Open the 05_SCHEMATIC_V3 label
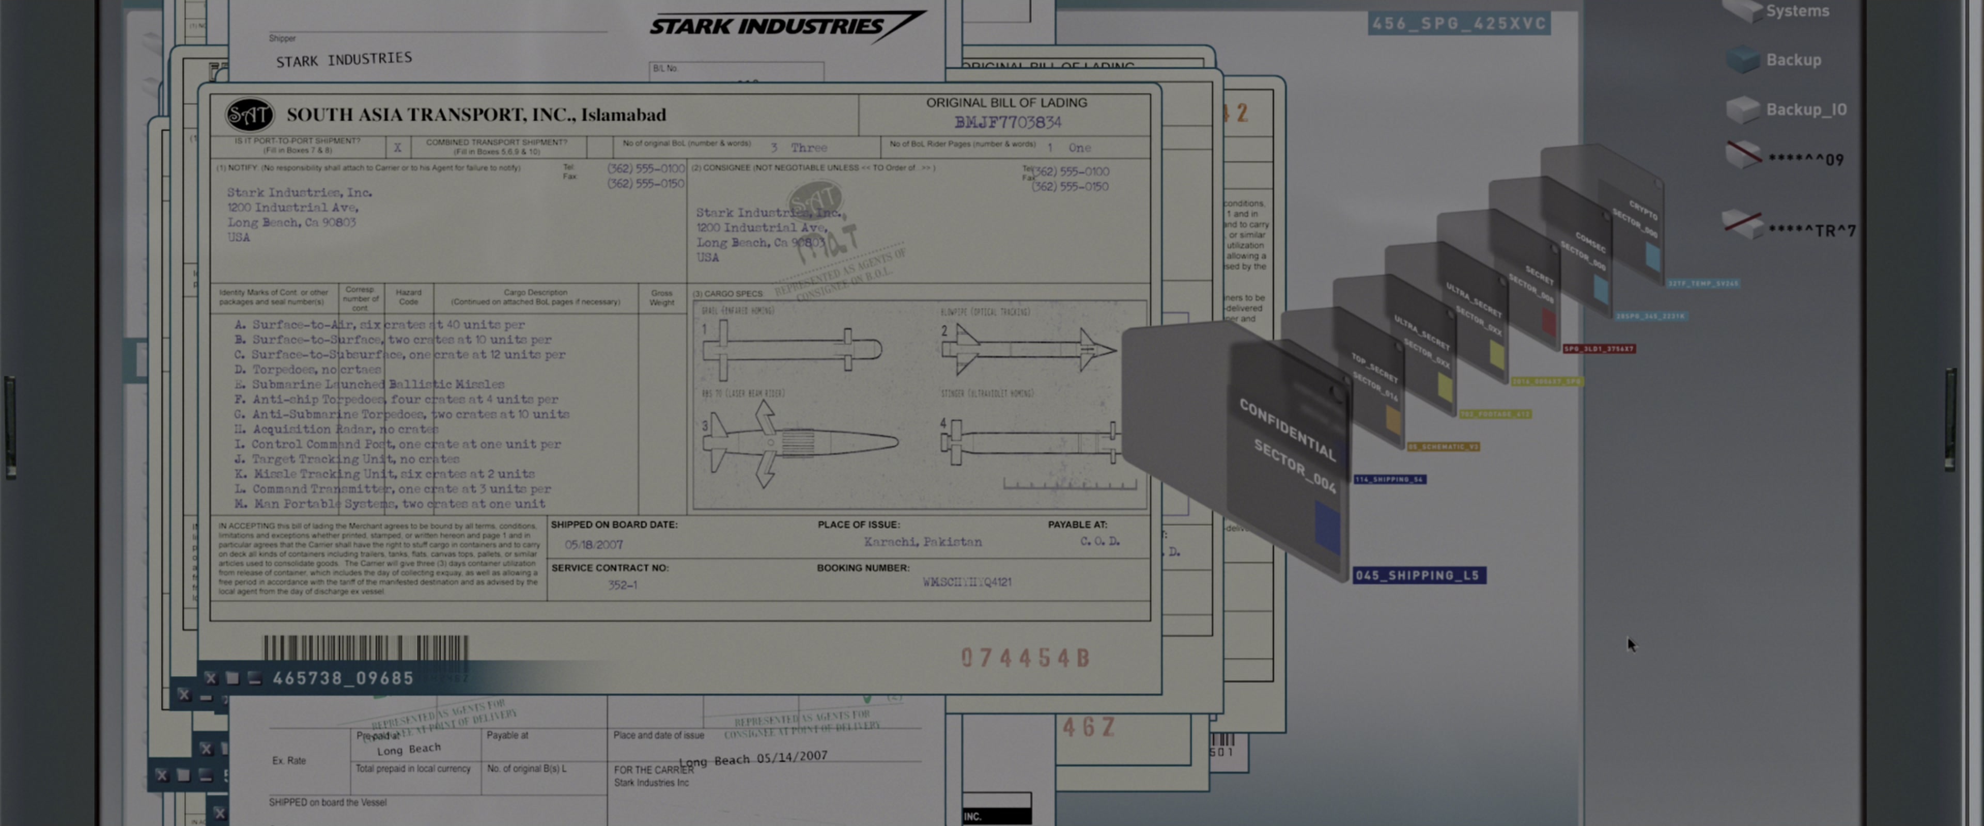 [x=1444, y=447]
